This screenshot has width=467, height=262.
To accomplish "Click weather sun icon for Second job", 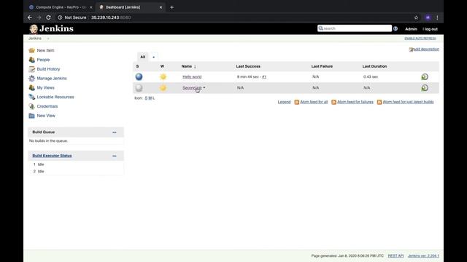I will point(163,87).
